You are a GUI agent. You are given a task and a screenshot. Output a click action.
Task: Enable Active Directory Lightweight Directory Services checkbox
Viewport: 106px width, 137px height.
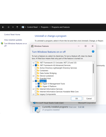(36, 68)
